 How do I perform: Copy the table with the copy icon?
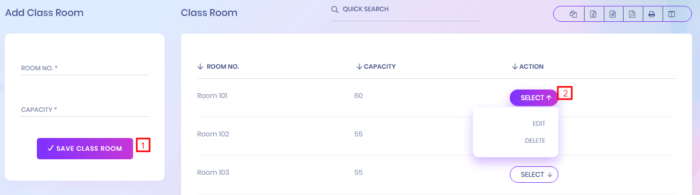coord(573,14)
